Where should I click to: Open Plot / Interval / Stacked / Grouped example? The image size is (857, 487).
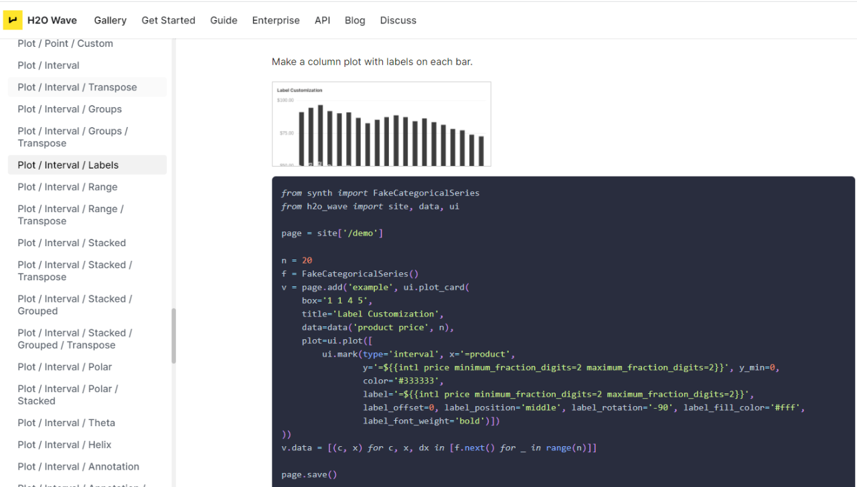(74, 304)
